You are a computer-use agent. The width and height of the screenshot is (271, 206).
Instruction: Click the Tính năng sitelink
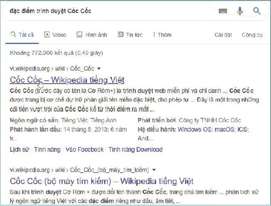(47, 149)
